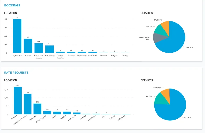205x133 pixels.
Task: Click the 'AIR 11%' pie label
Action: coord(149,27)
